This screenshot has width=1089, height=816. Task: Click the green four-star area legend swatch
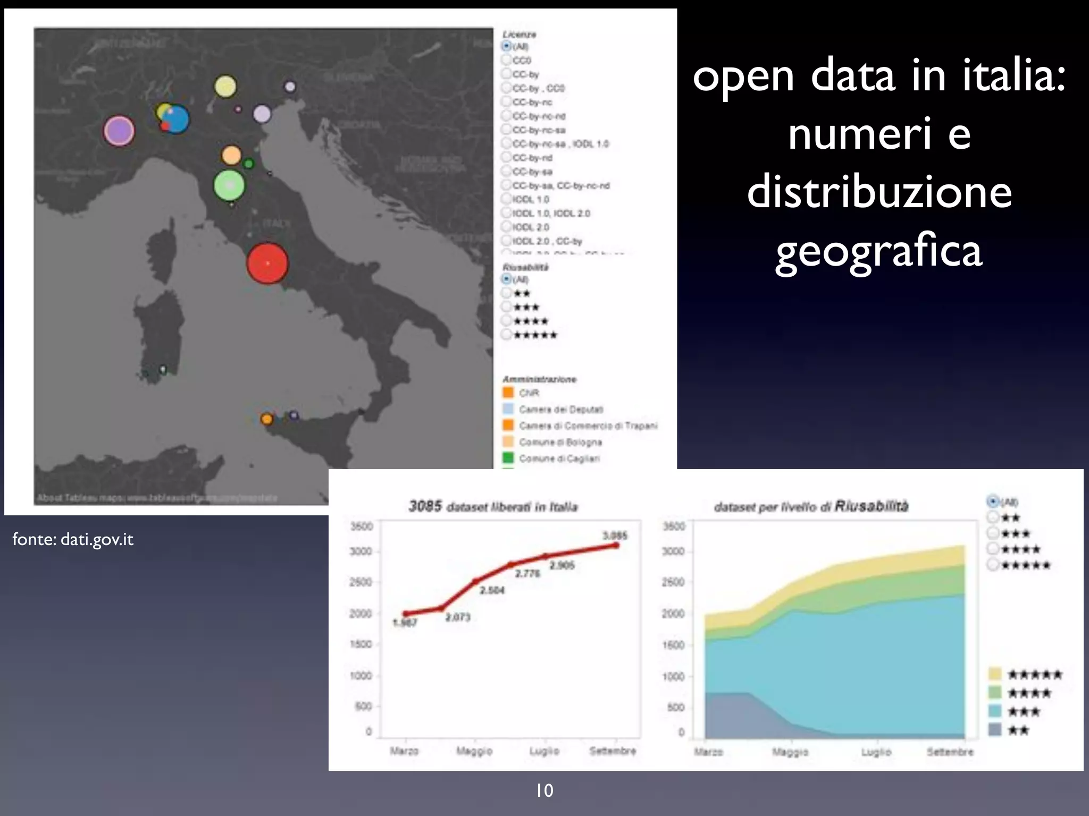[994, 692]
